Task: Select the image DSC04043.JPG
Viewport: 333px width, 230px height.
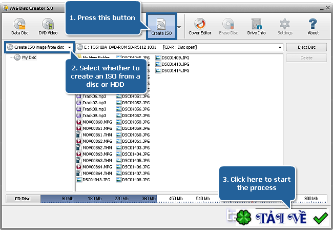Action: 93,180
